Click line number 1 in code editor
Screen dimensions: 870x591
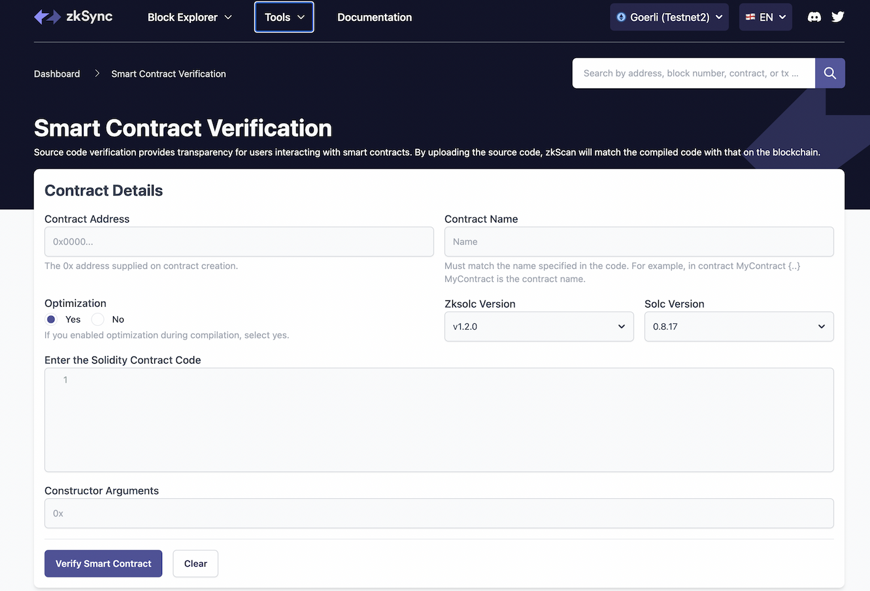click(x=65, y=379)
